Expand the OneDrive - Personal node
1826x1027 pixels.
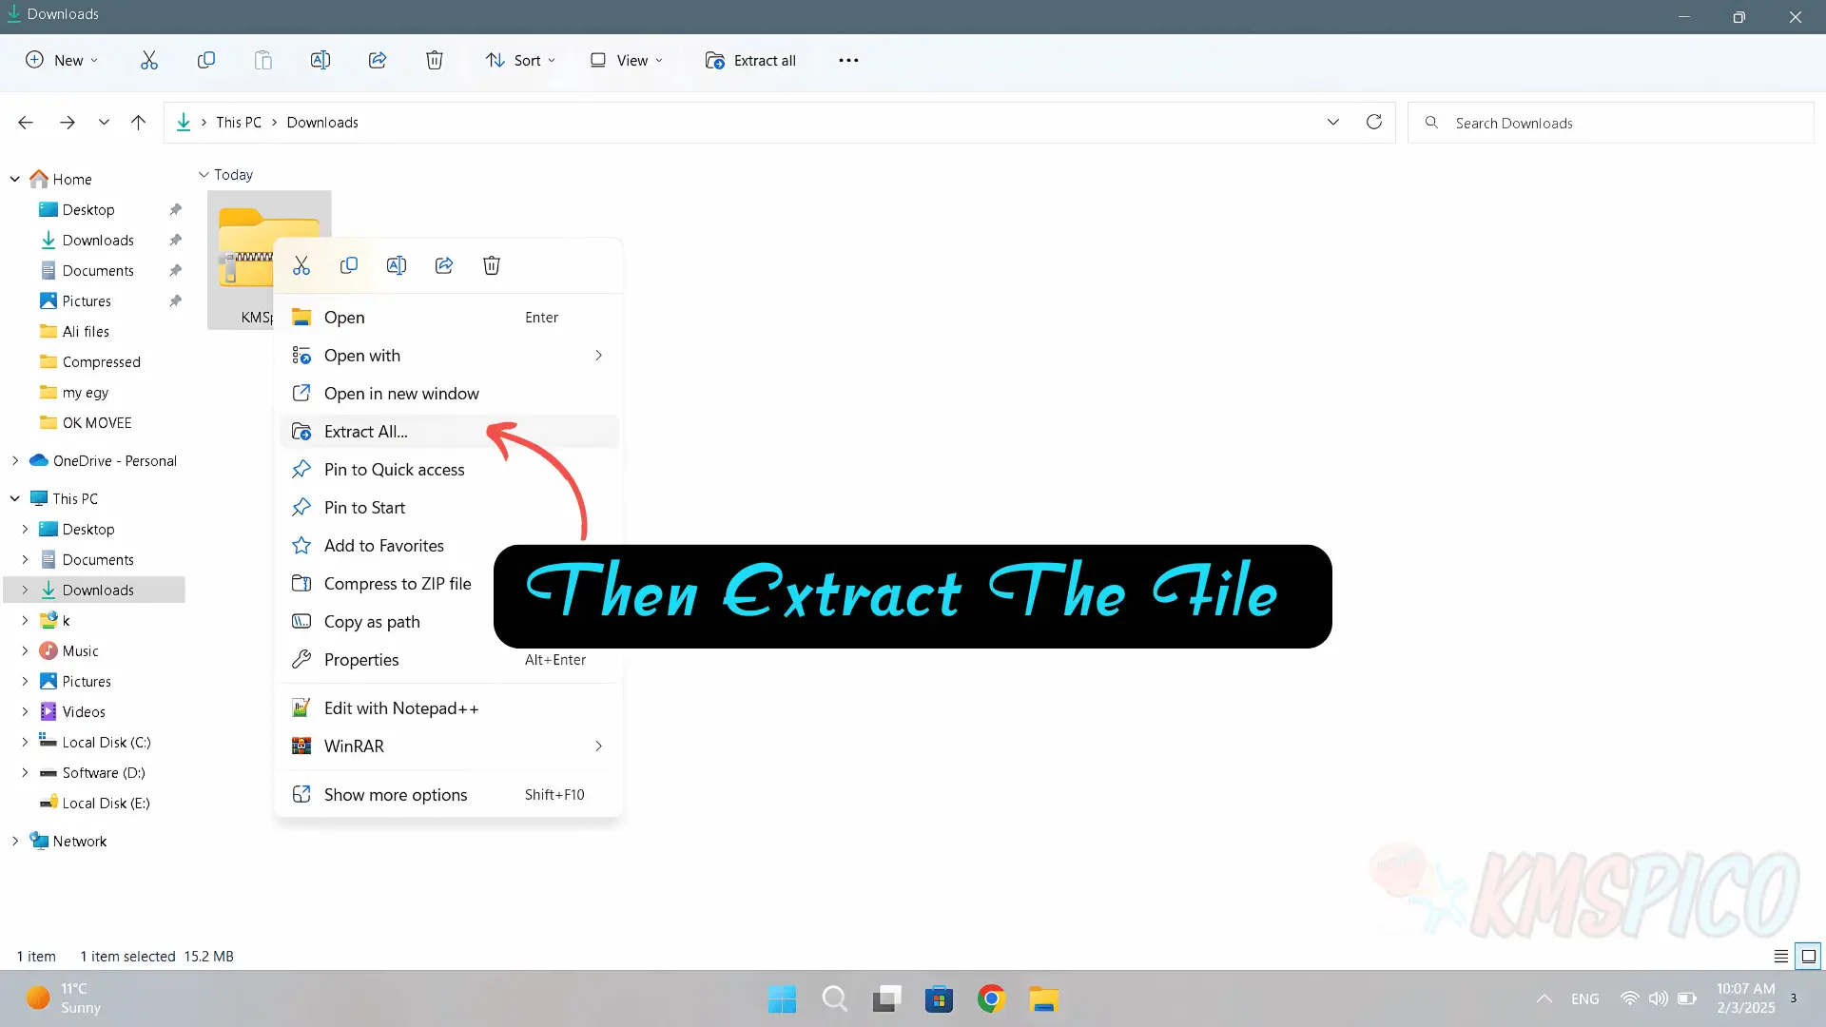click(x=15, y=460)
